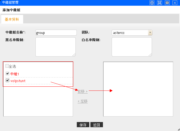
Task: Select the voipstunt trunk label
Action: (18, 81)
